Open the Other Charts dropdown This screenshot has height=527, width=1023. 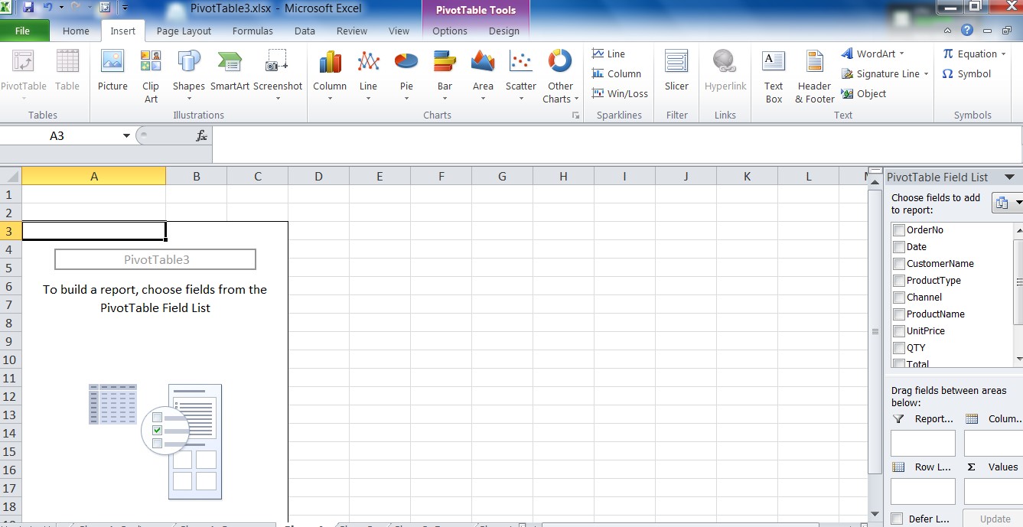point(559,73)
